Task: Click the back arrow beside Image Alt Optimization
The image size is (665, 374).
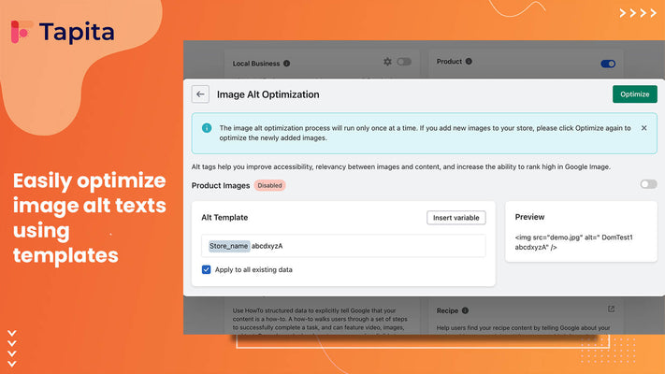Action: 200,94
